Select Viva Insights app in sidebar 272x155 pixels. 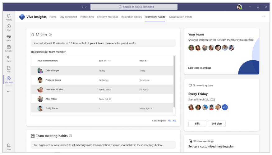[x=9, y=80]
